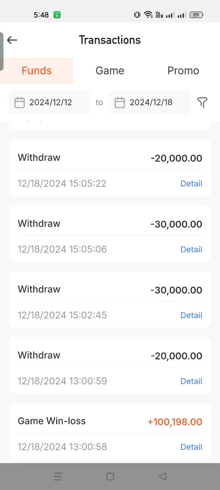Click the start date calendar icon
Screen dimensions: 220x490
point(19,102)
